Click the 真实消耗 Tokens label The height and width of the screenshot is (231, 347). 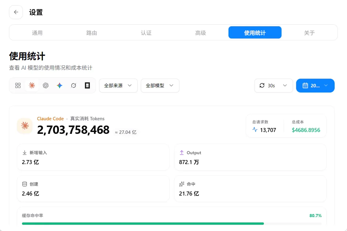tap(87, 119)
